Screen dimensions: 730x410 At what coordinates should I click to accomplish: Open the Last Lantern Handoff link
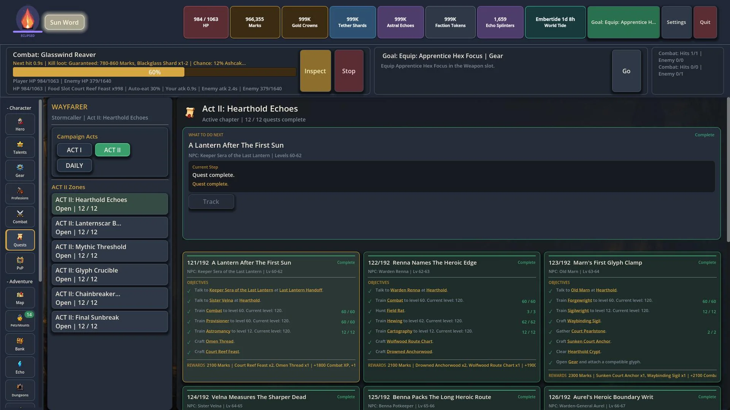pos(301,290)
